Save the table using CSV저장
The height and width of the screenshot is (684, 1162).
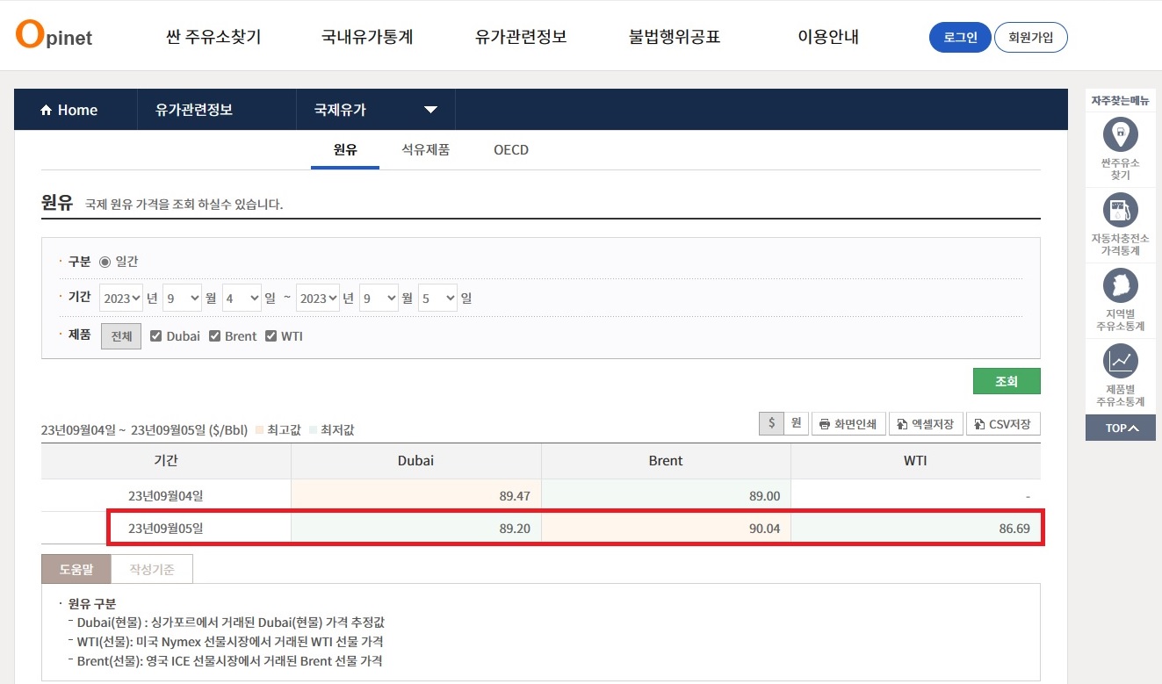coord(1002,423)
